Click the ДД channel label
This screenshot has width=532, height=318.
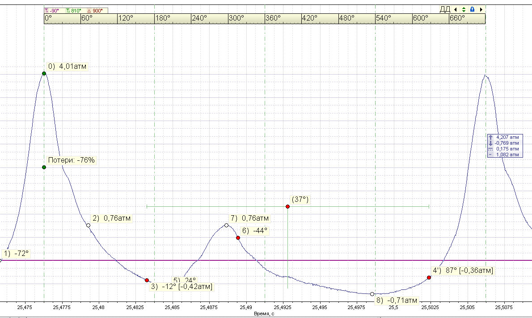tap(445, 9)
